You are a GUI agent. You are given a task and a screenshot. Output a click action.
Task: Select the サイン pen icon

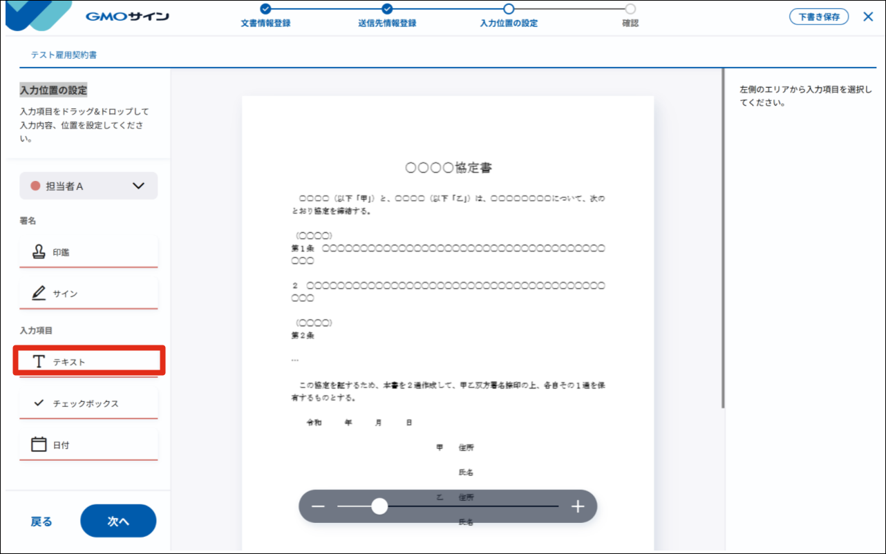click(x=39, y=294)
